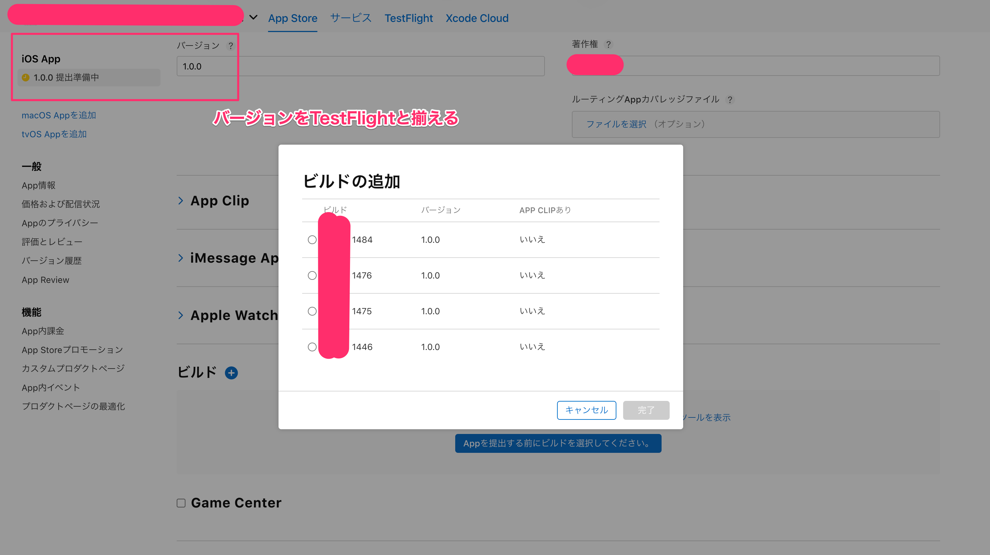Cancel the ビルドの追加 dialog
This screenshot has width=990, height=555.
click(586, 410)
